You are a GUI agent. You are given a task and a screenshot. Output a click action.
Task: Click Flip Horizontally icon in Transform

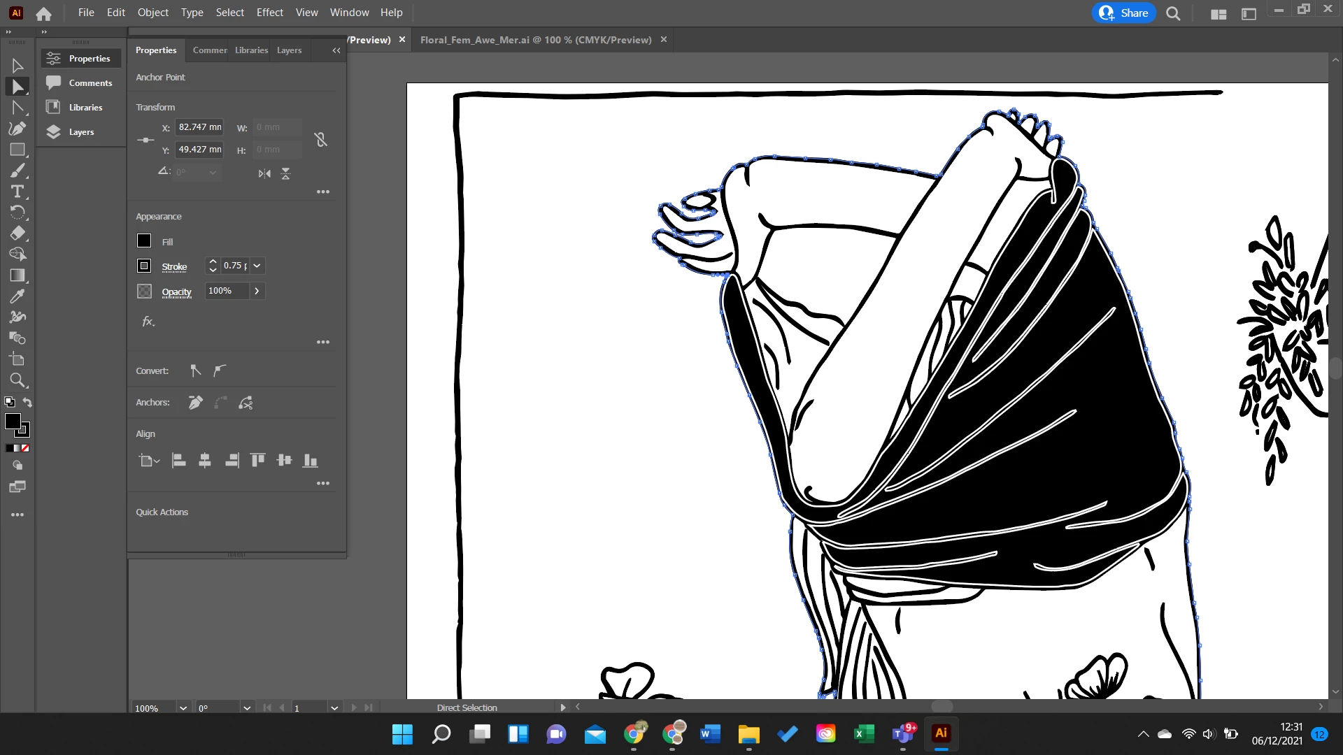pyautogui.click(x=264, y=174)
